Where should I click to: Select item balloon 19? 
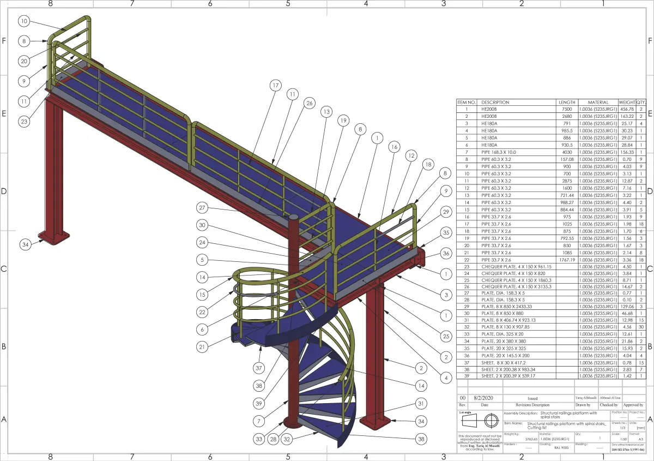point(343,121)
